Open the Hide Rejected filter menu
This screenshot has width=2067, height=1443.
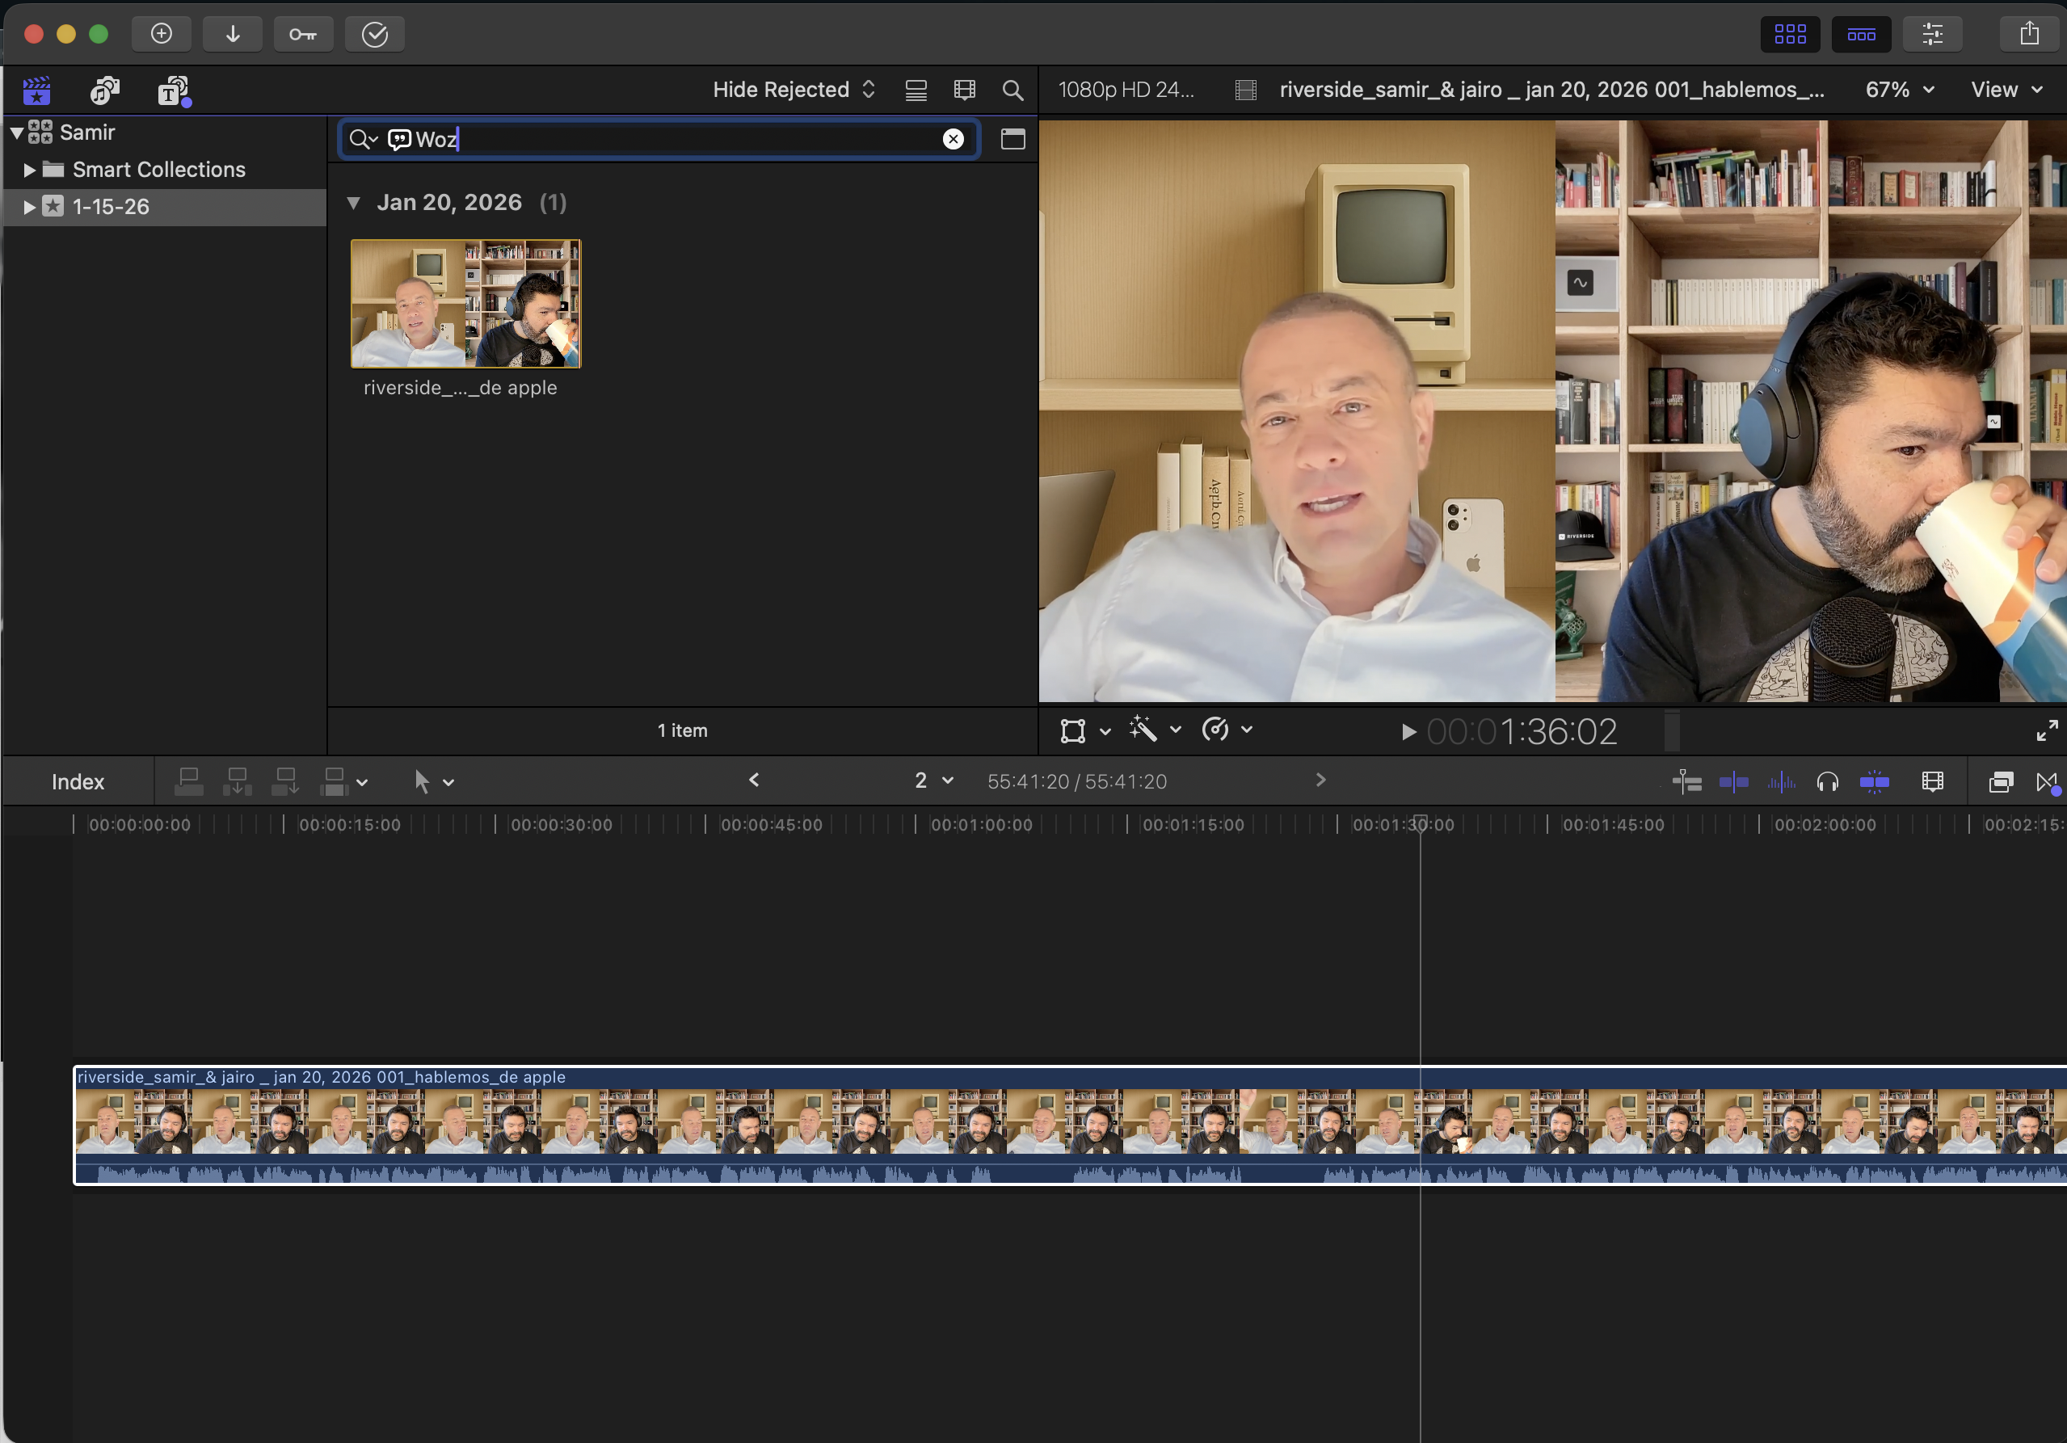[x=792, y=90]
